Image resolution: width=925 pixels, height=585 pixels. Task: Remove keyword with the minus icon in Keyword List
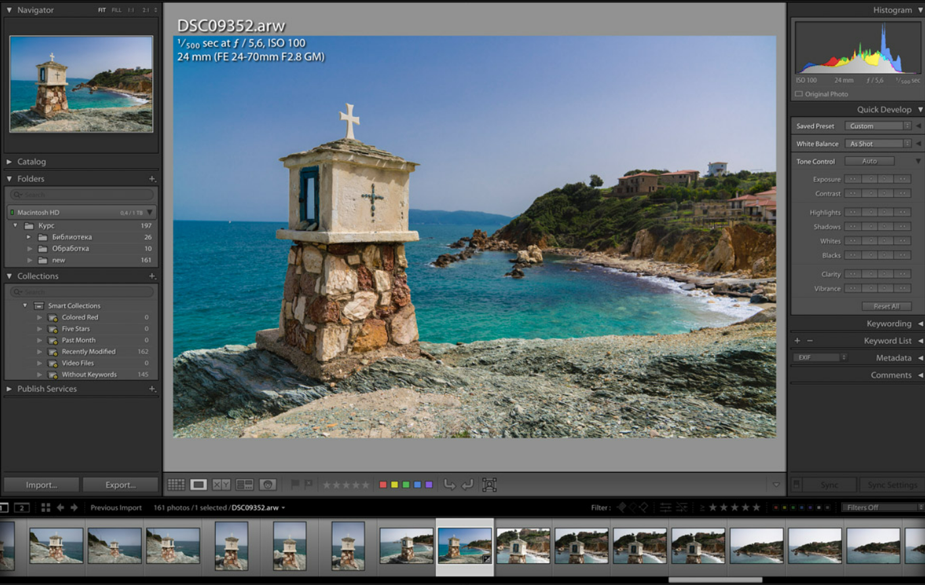(x=810, y=340)
